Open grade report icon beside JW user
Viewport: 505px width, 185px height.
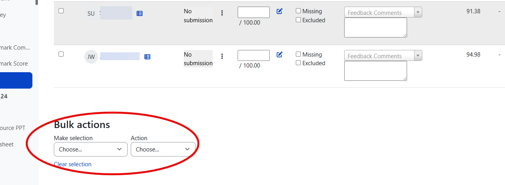tap(147, 57)
